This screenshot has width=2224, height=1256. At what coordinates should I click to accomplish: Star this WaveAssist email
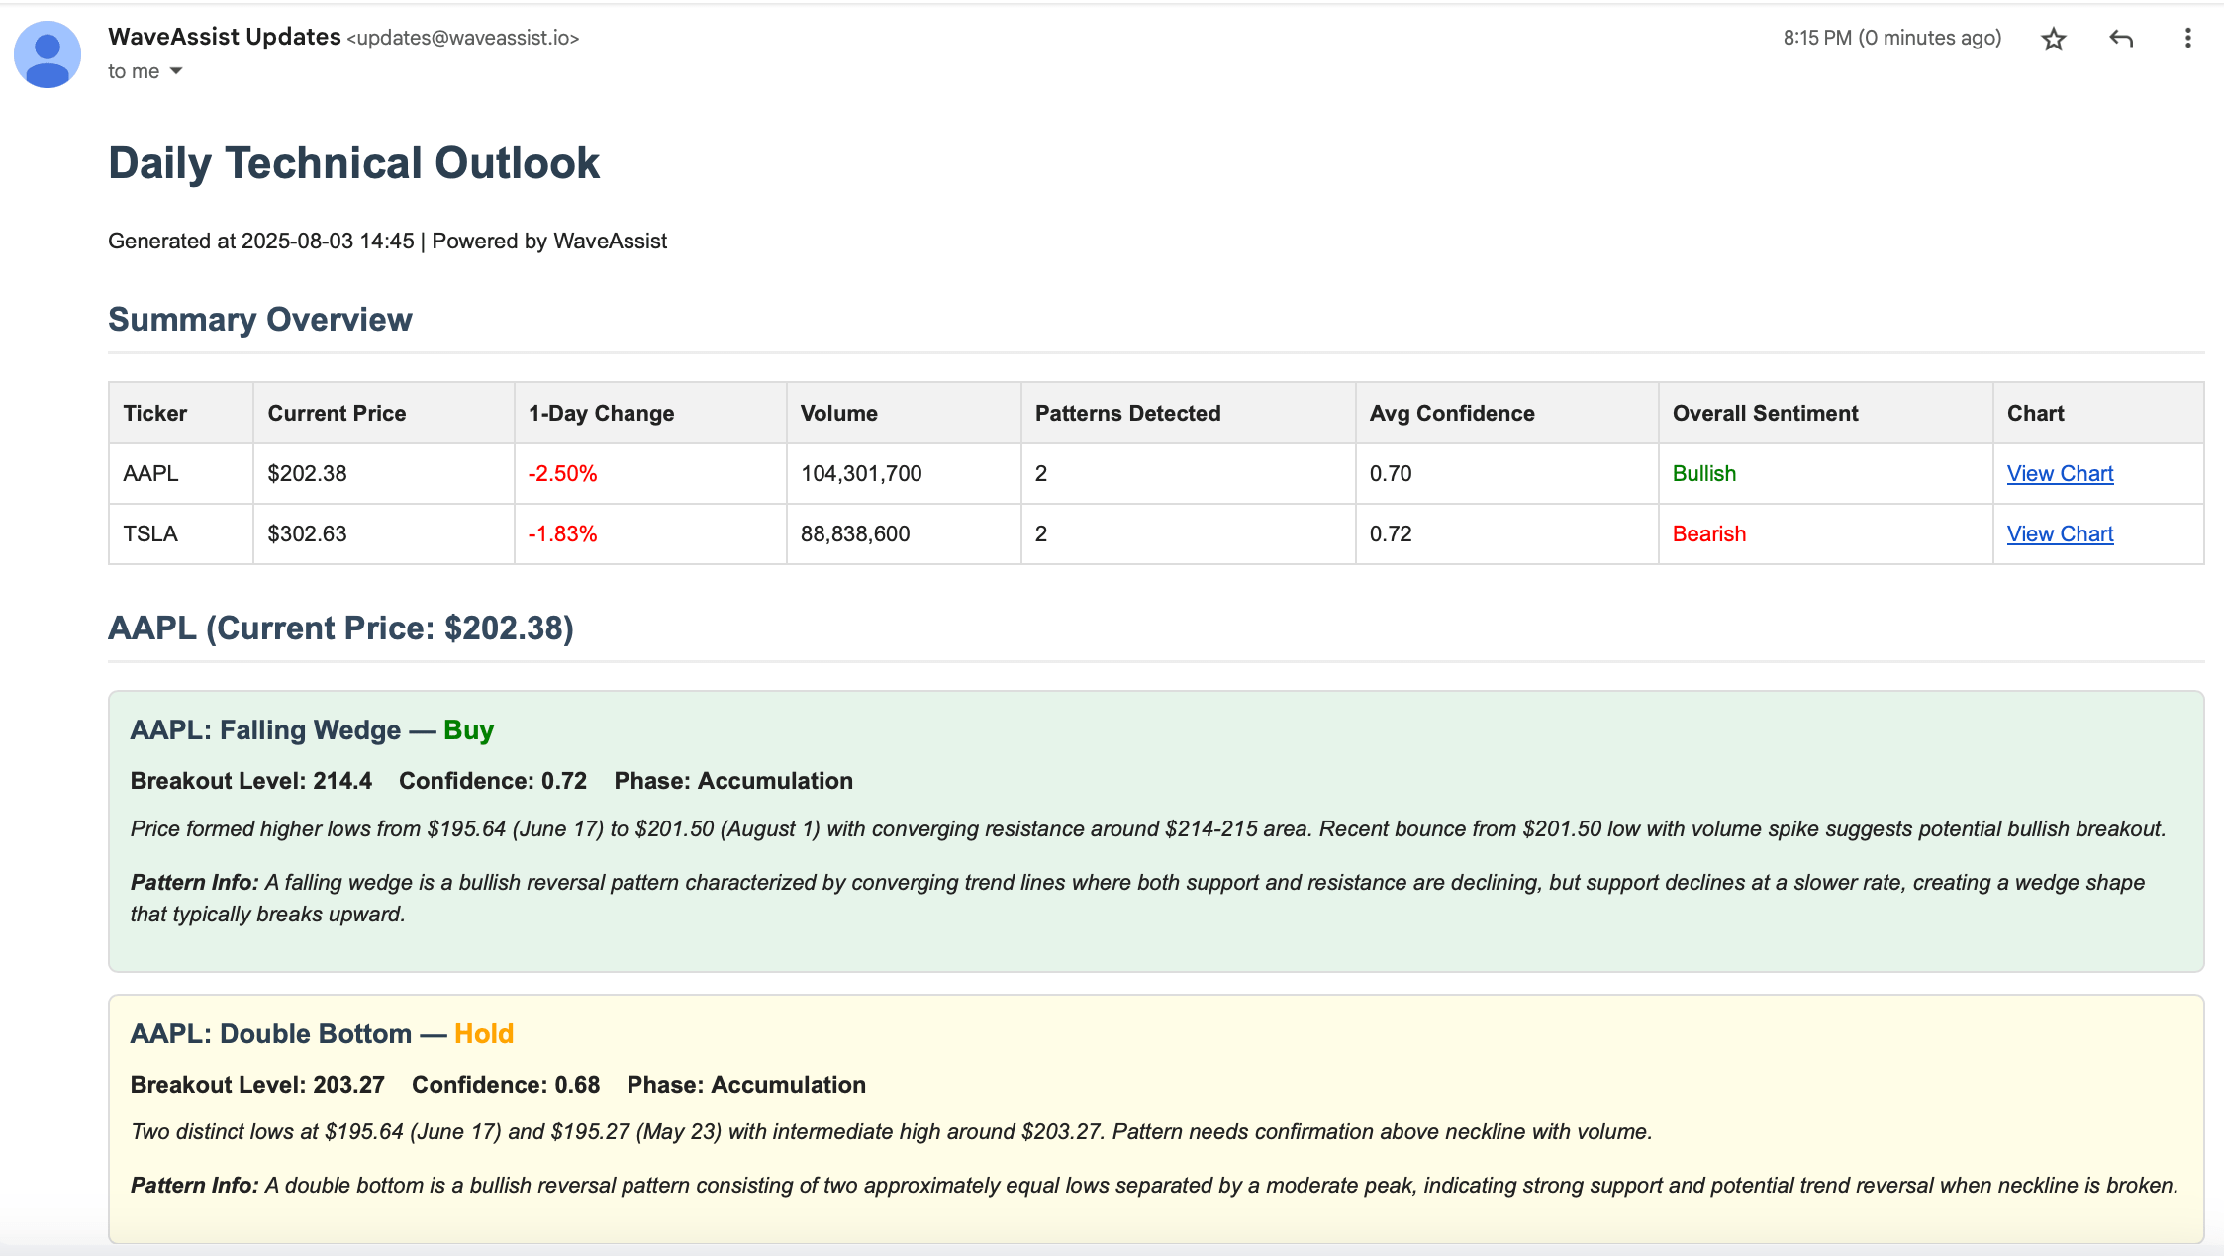2054,39
